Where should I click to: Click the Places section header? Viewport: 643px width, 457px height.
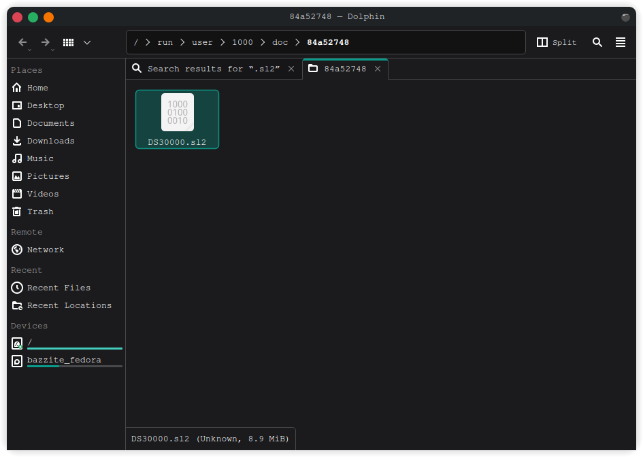tap(27, 70)
